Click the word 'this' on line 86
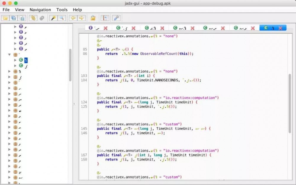The width and height of the screenshot is (296, 185). [x=183, y=54]
